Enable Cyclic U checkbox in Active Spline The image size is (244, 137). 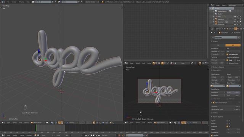click(227, 121)
